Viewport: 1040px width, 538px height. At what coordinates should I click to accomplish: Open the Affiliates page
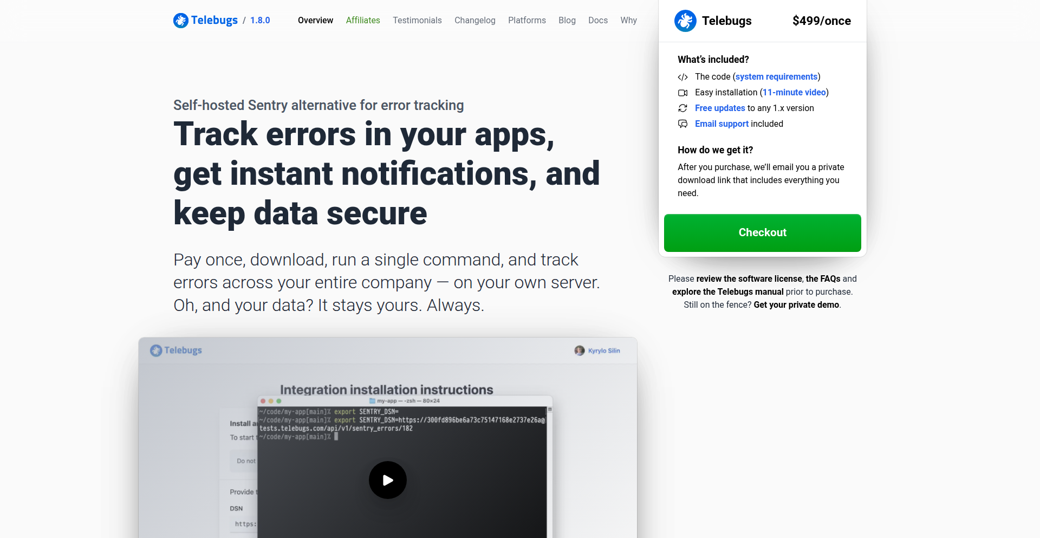coord(363,20)
